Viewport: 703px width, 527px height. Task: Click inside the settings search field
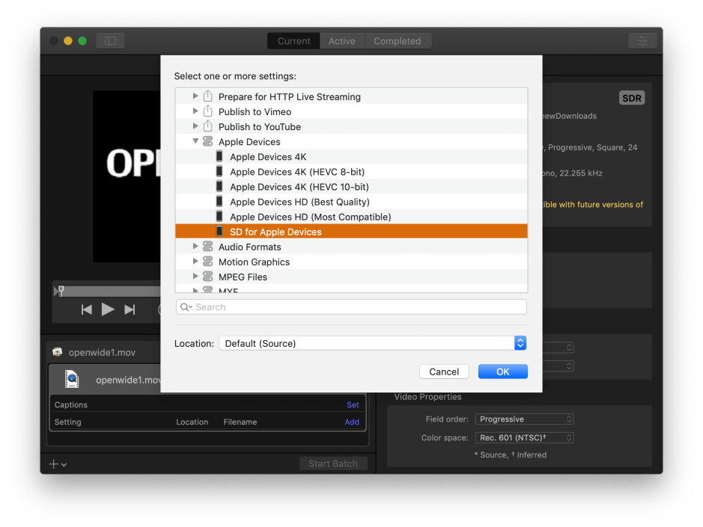pyautogui.click(x=350, y=306)
